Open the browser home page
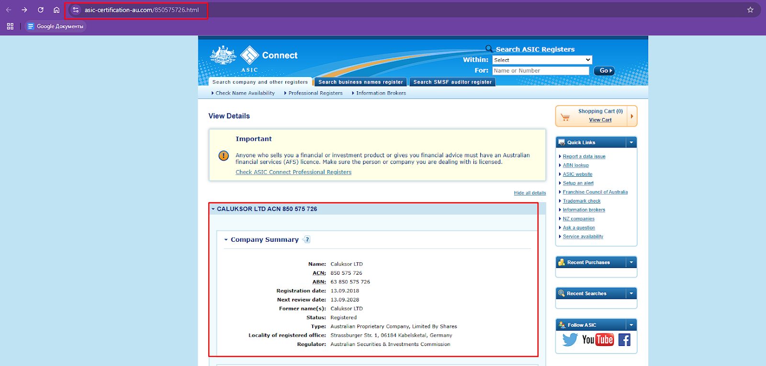 pos(56,10)
